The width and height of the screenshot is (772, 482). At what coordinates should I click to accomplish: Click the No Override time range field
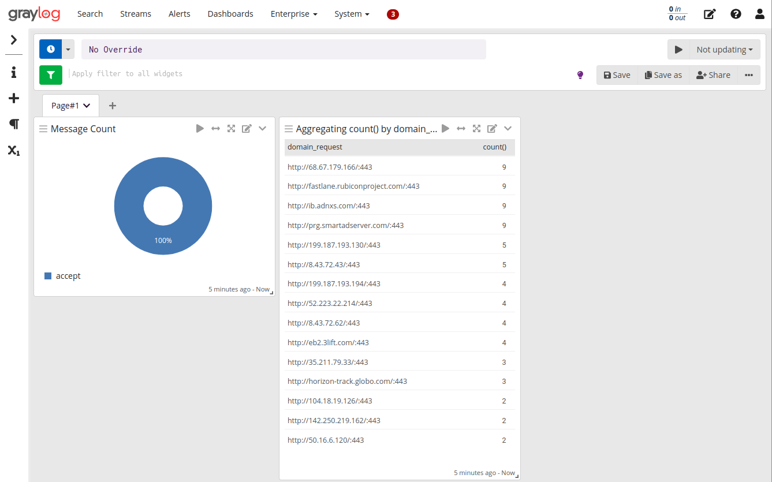pos(284,50)
